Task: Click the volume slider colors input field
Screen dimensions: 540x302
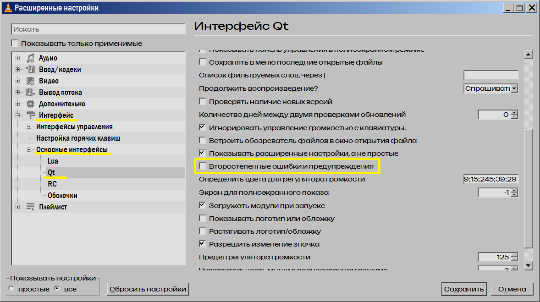Action: (491, 179)
